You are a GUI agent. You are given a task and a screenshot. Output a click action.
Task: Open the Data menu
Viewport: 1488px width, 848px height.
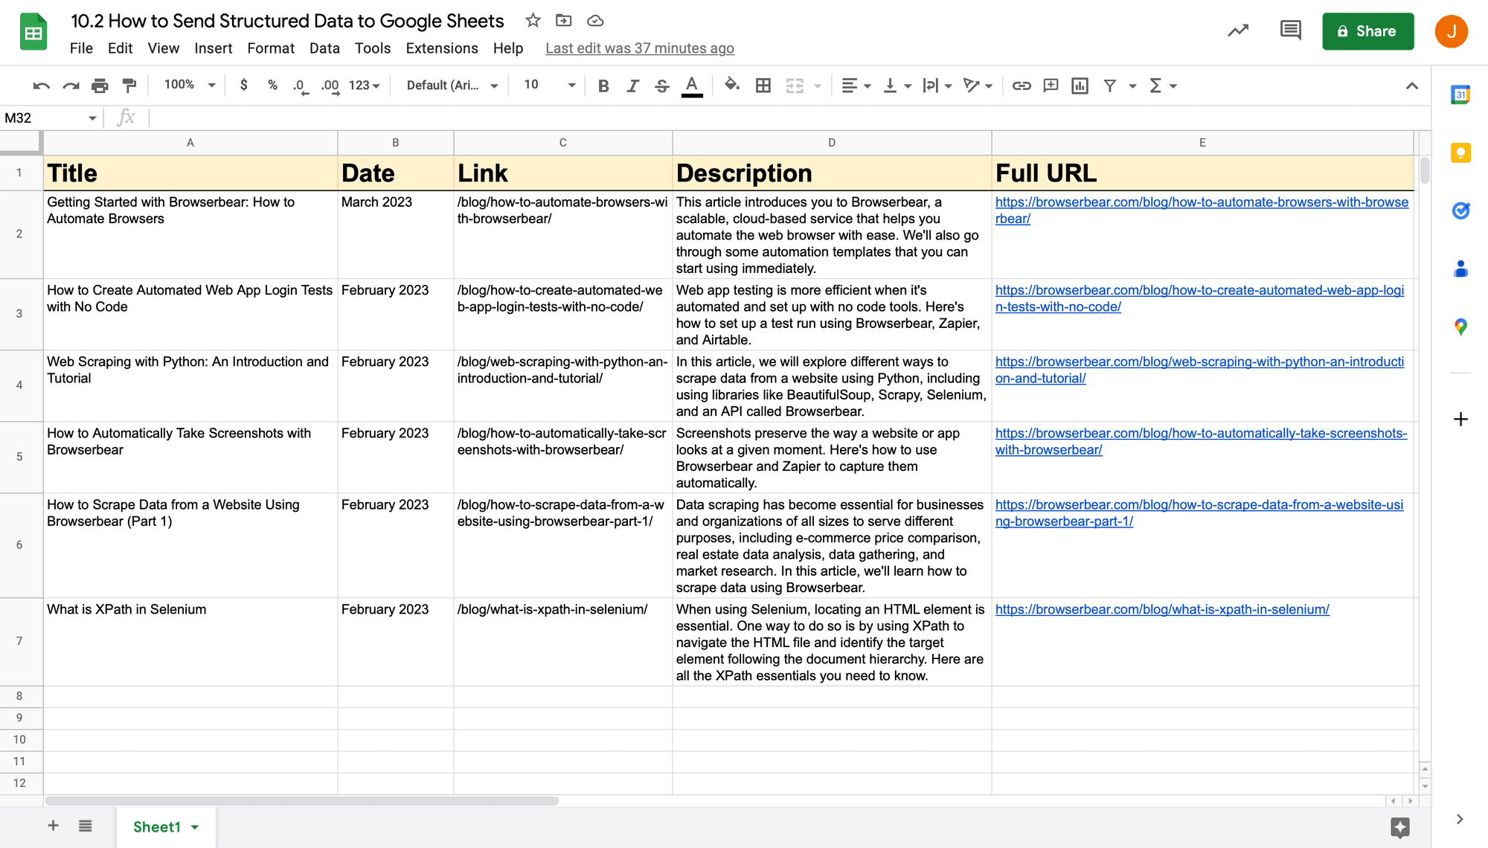click(x=324, y=48)
